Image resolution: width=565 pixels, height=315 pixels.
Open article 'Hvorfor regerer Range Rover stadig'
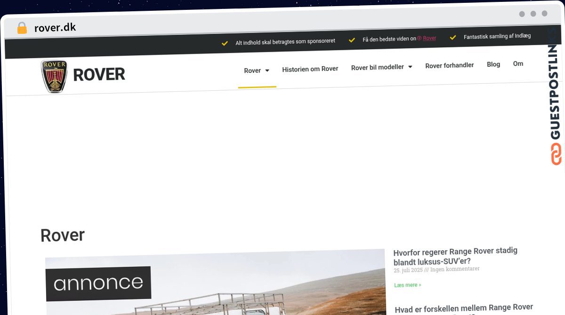pyautogui.click(x=455, y=256)
